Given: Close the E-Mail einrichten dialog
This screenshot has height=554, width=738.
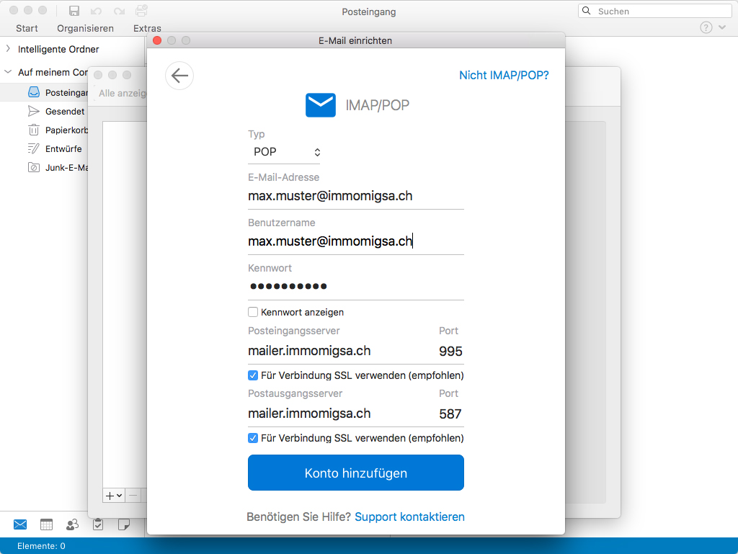Looking at the screenshot, I should (x=157, y=40).
